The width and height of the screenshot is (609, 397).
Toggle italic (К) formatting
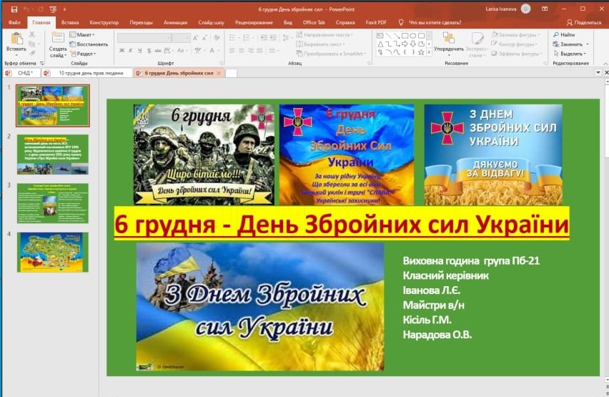click(131, 50)
